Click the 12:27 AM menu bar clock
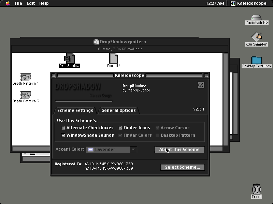 pos(215,3)
